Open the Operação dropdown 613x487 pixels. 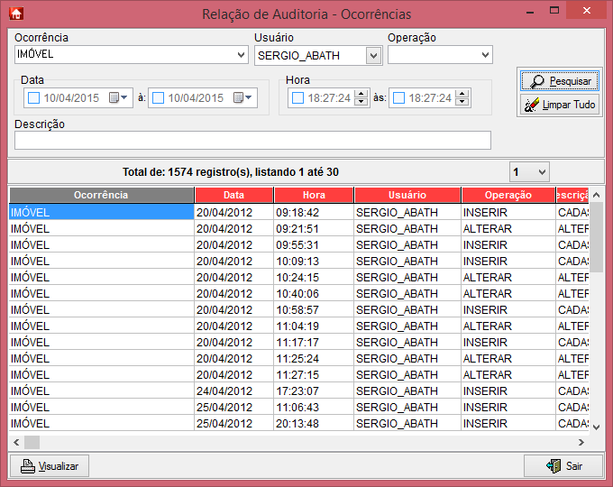coord(485,55)
